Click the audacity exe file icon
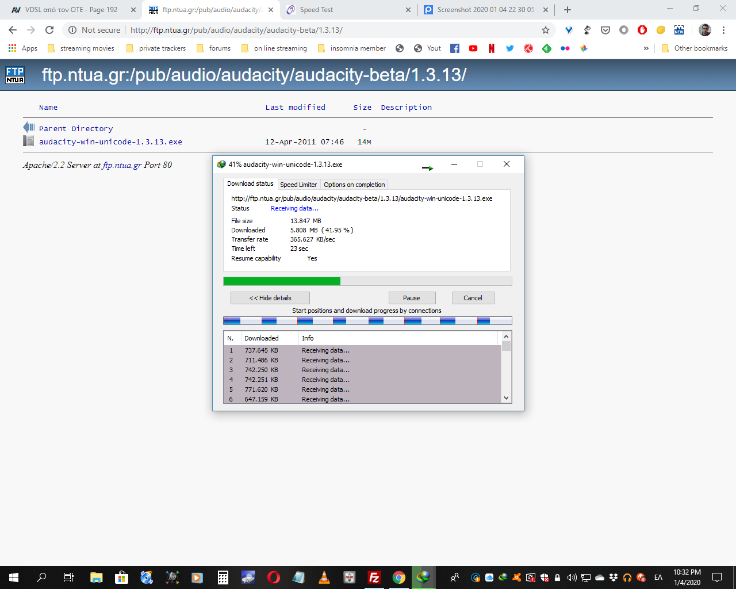Image resolution: width=736 pixels, height=589 pixels. [28, 141]
